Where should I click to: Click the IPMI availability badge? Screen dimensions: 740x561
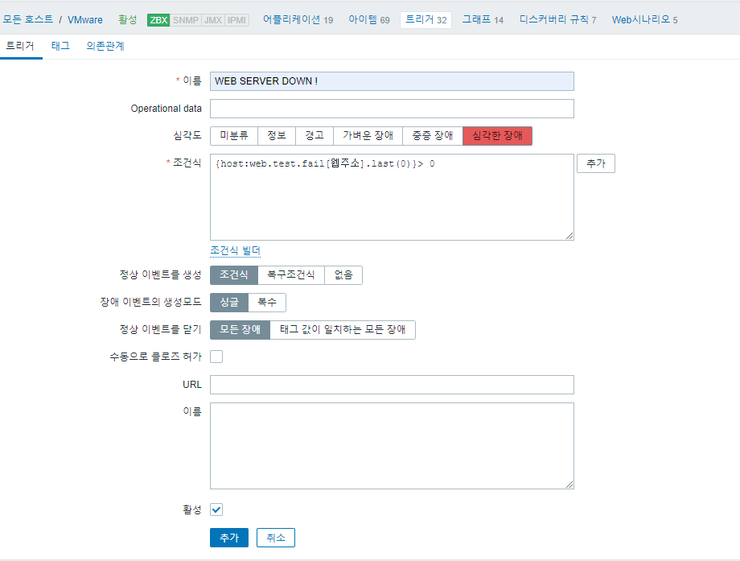(x=236, y=20)
